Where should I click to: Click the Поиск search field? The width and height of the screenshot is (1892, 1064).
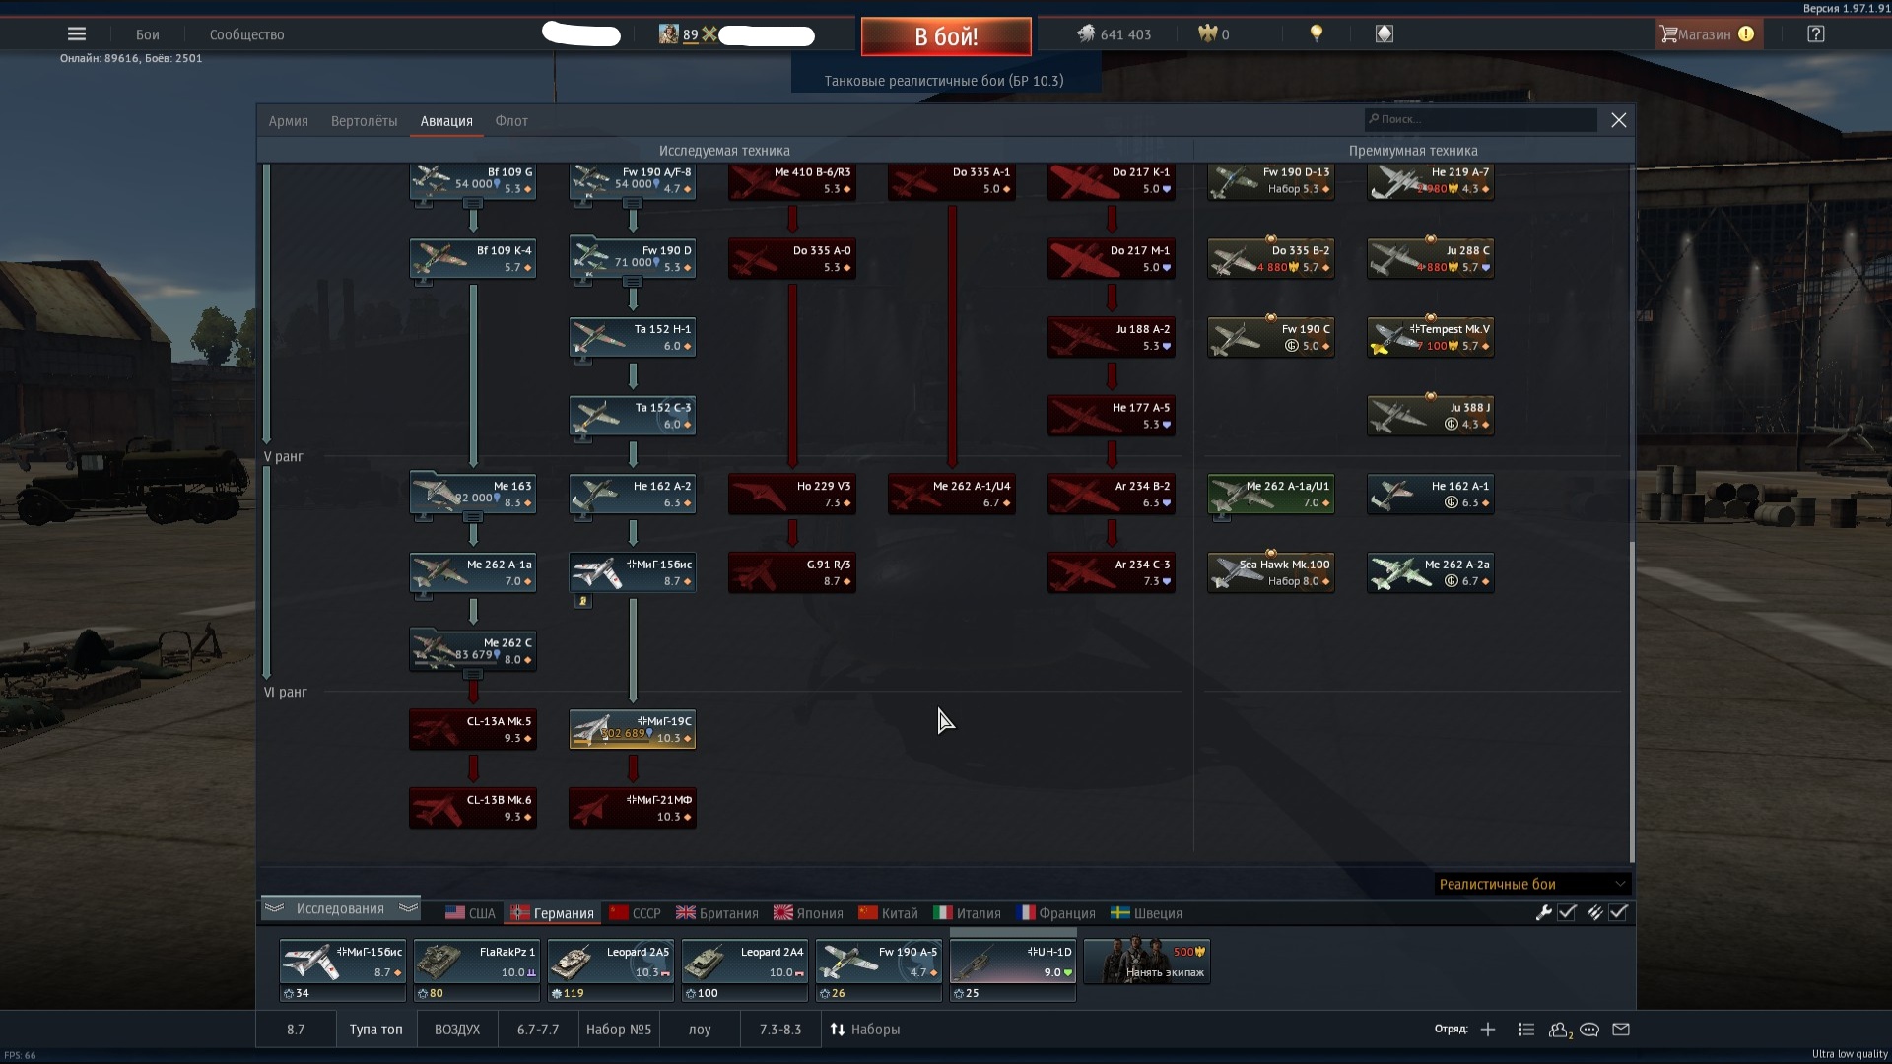(x=1480, y=119)
